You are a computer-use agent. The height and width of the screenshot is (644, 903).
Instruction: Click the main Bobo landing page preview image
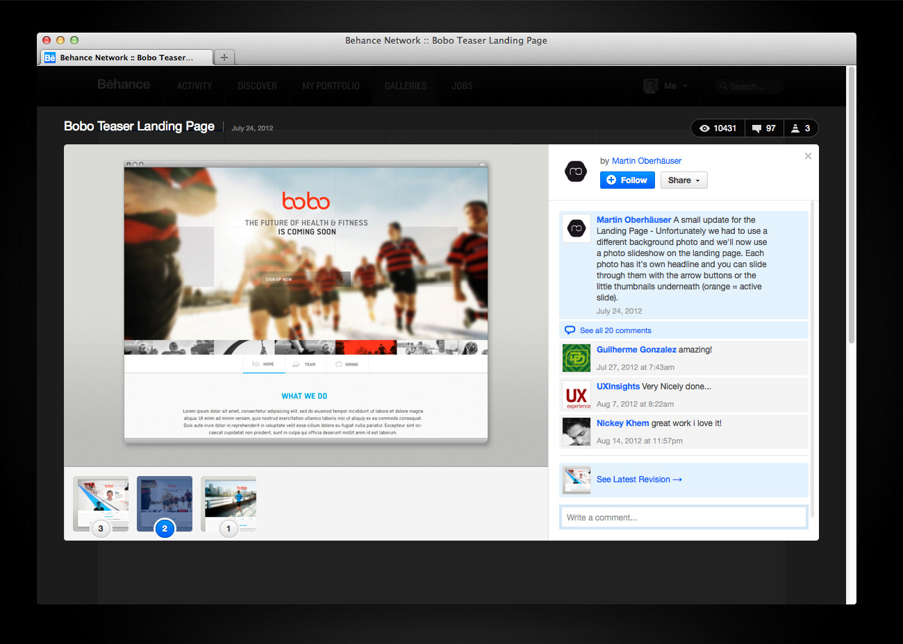[x=306, y=302]
